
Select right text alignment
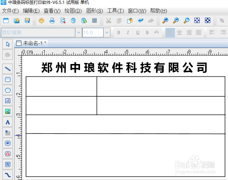click(x=189, y=33)
